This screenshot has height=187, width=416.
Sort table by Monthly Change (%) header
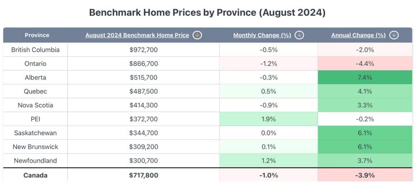pos(262,35)
